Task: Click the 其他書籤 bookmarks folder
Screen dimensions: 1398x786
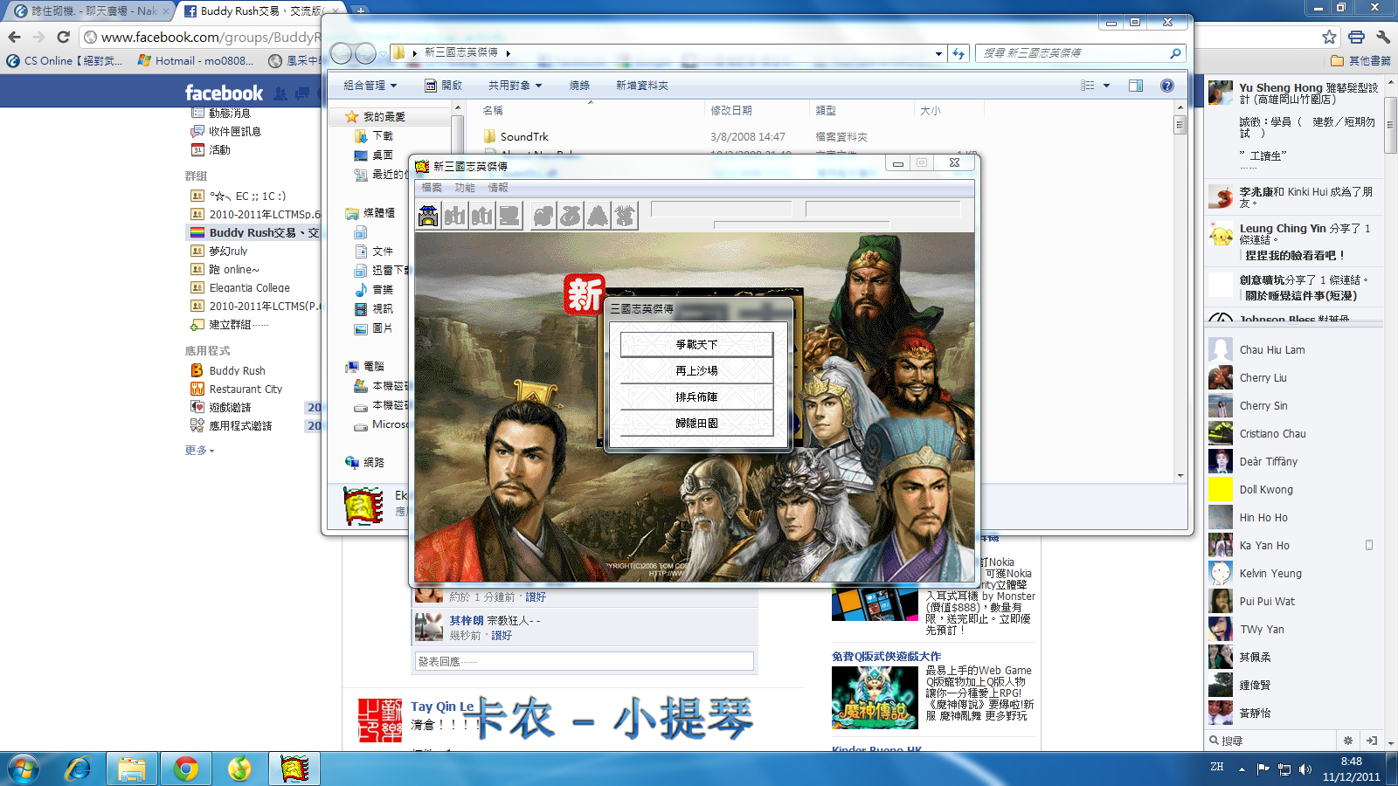Action: tap(1360, 61)
